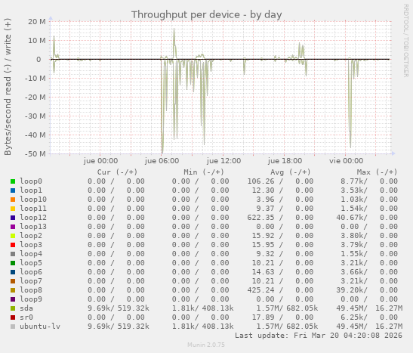Click the sr0 dark red legend swatch
Viewport: 413px width, 353px height.
(x=13, y=317)
